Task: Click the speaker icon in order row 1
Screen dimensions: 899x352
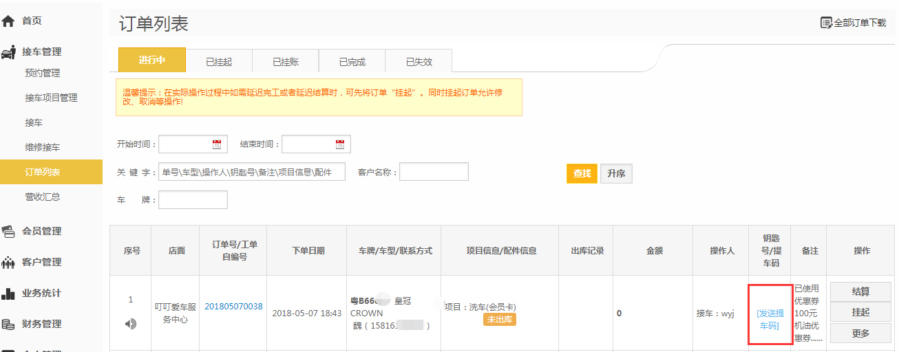Action: click(131, 323)
